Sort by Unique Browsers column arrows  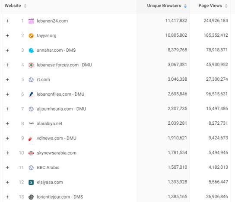[x=185, y=6]
